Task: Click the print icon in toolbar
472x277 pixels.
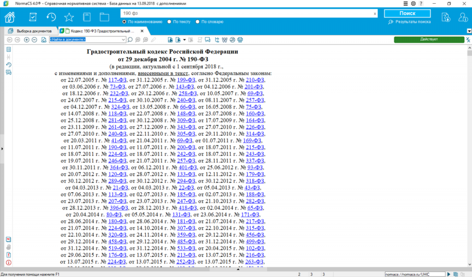Action: coord(240,40)
